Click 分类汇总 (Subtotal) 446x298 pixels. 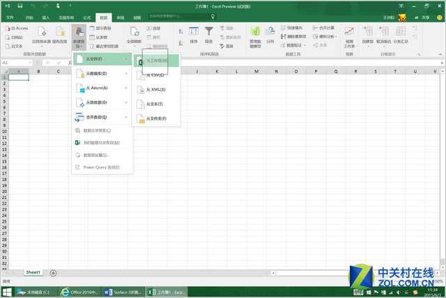[x=401, y=35]
